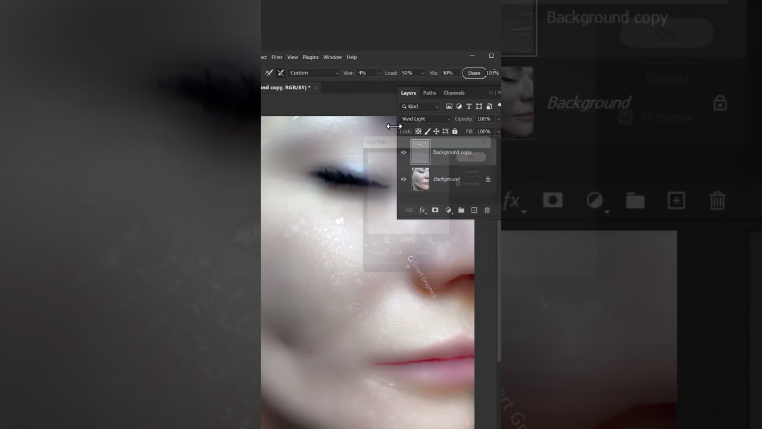This screenshot has height=429, width=762.
Task: Toggle clean brush after each stroke
Action: click(x=280, y=73)
